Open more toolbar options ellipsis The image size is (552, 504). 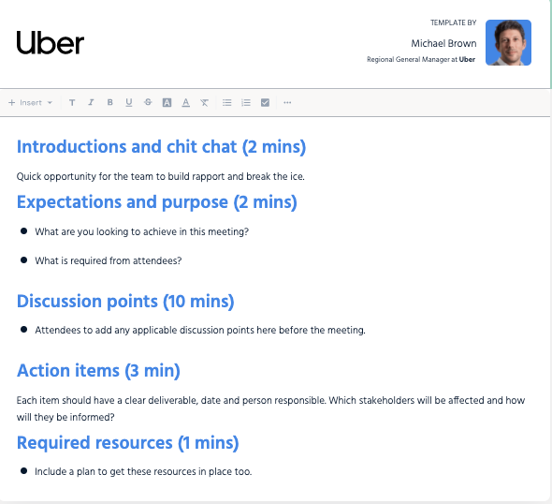[x=287, y=102]
